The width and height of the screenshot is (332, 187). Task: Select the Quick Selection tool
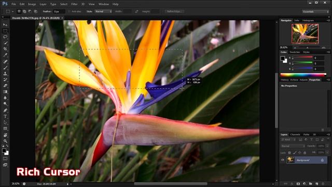click(5, 43)
